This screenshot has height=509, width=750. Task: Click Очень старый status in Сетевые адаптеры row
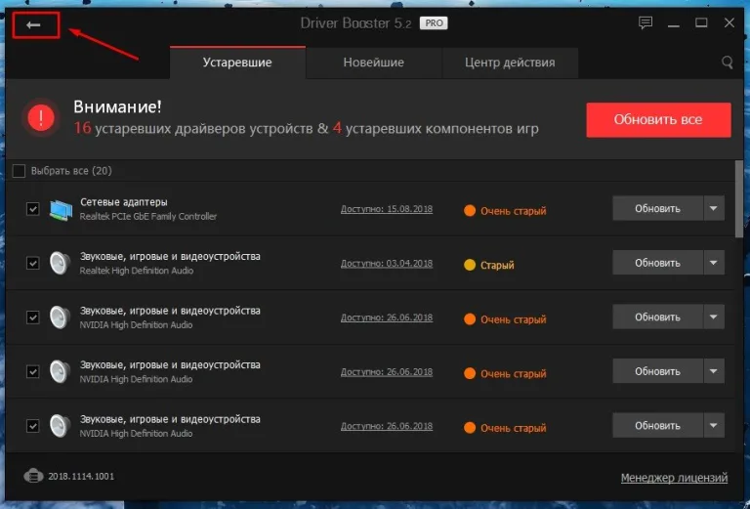(514, 211)
